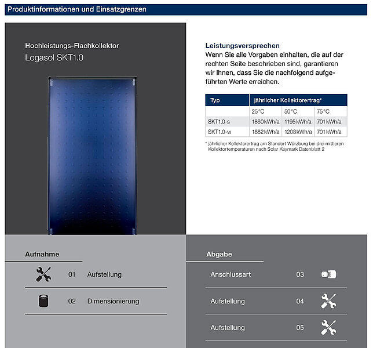Select the Abgabe section heading
Image resolution: width=373 pixels, height=348 pixels.
pos(219,254)
